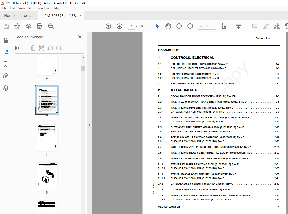The image size is (288, 214).
Task: Open the Help menu
Action: pyautogui.click(x=55, y=8)
